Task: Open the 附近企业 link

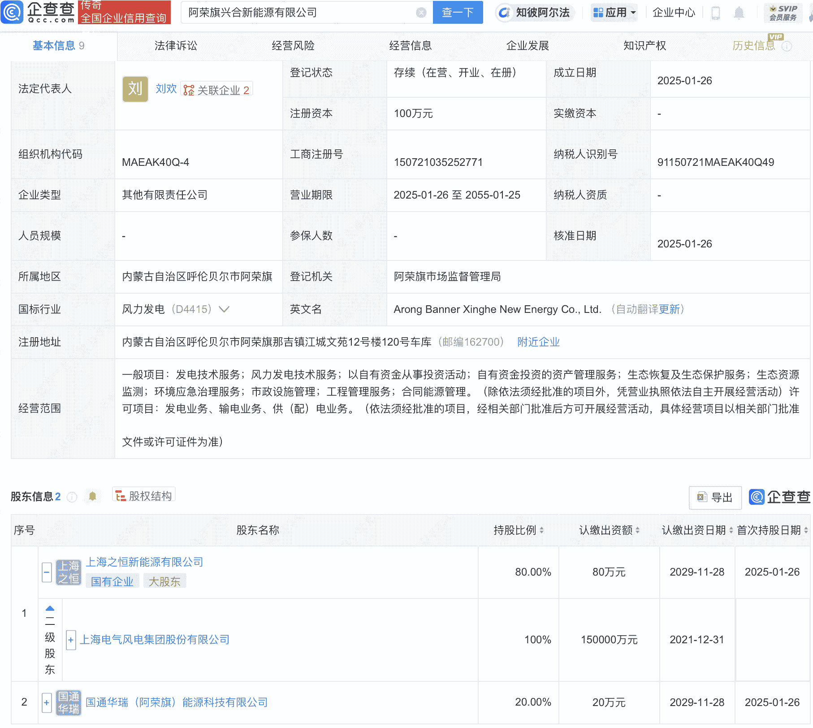Action: [x=538, y=342]
